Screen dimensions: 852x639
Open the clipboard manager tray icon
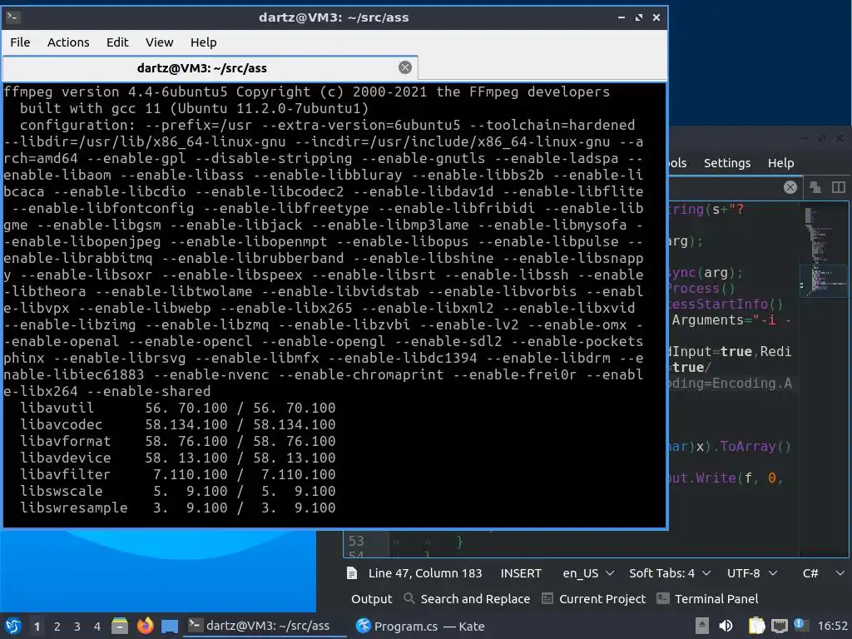[756, 626]
